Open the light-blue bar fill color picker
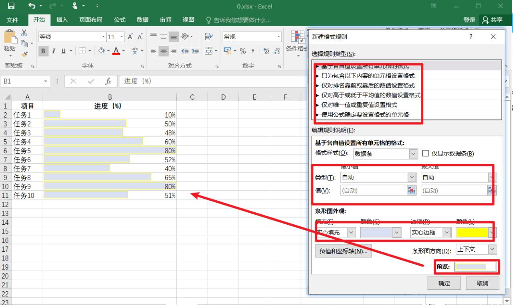513x305 pixels. [x=381, y=232]
